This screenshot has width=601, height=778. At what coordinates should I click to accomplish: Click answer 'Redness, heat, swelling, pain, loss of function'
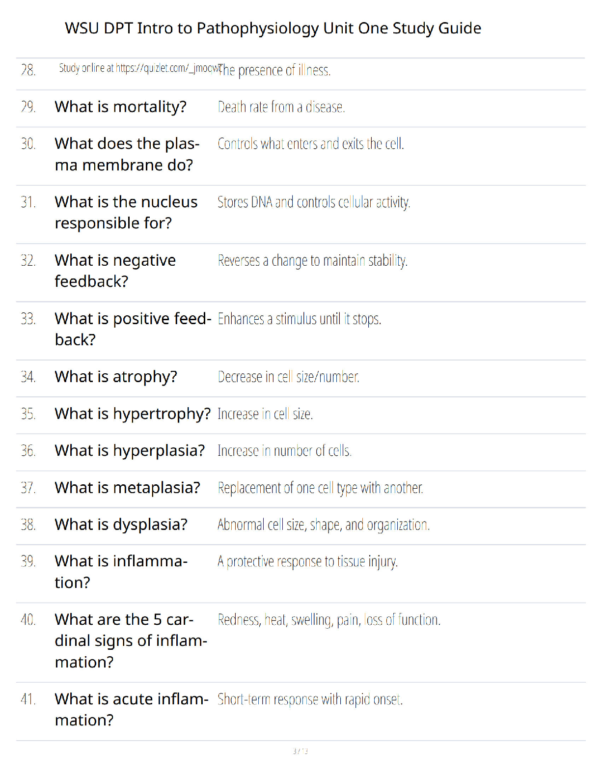[329, 620]
